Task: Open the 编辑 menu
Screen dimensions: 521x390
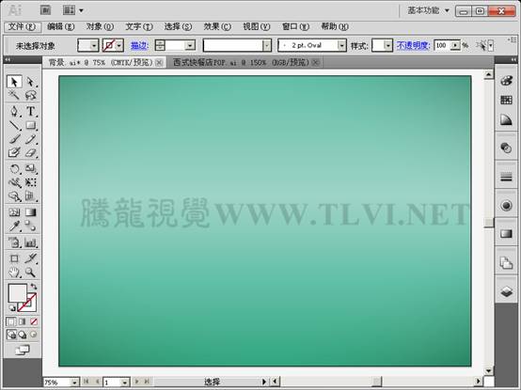Action: [x=60, y=26]
